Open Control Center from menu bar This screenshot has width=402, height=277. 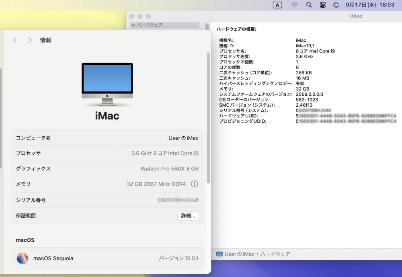tap(323, 5)
